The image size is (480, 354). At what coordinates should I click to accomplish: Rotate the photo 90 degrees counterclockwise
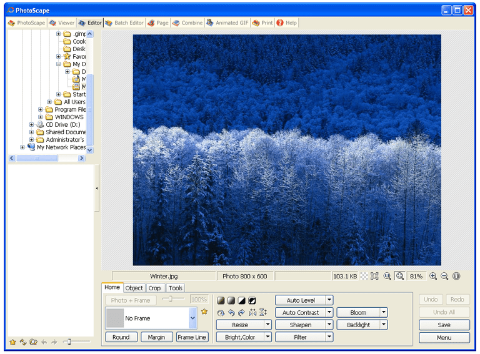point(231,312)
